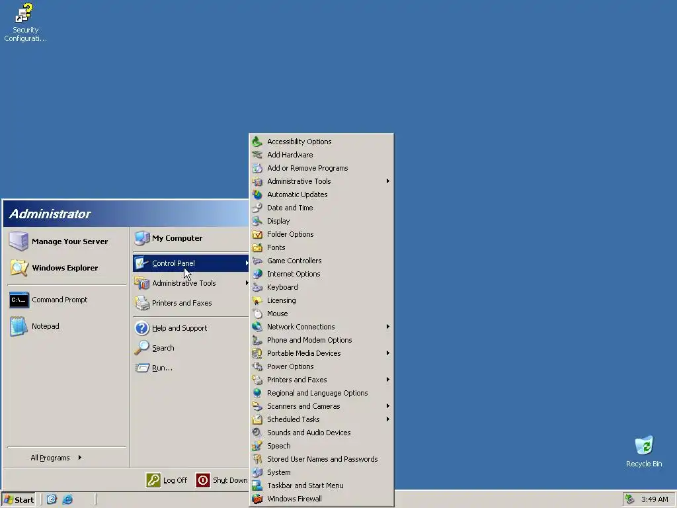This screenshot has width=677, height=508.
Task: Choose Taskbar and Start Menu
Action: coord(322,486)
